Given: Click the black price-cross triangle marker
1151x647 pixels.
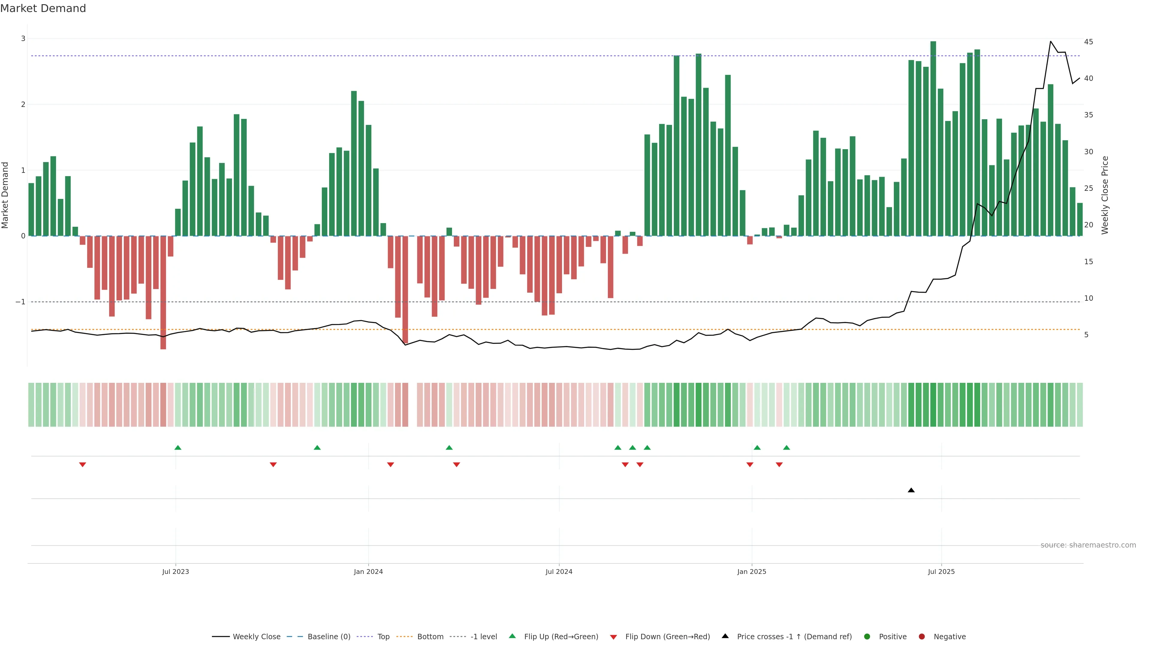Looking at the screenshot, I should point(911,490).
